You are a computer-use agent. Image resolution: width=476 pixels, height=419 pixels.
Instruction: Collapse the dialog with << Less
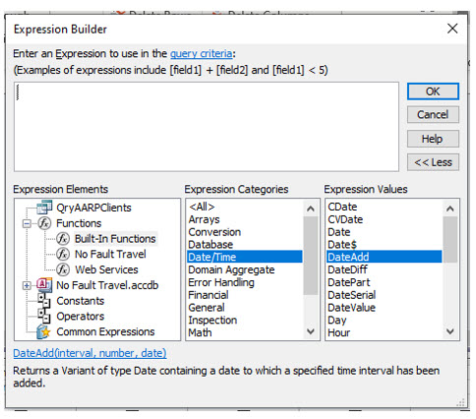click(x=433, y=162)
